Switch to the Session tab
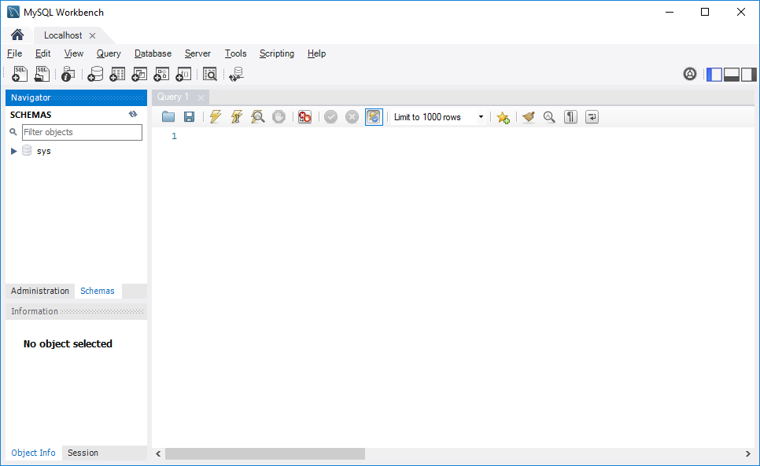Screen dimensions: 760x466 pos(83,453)
